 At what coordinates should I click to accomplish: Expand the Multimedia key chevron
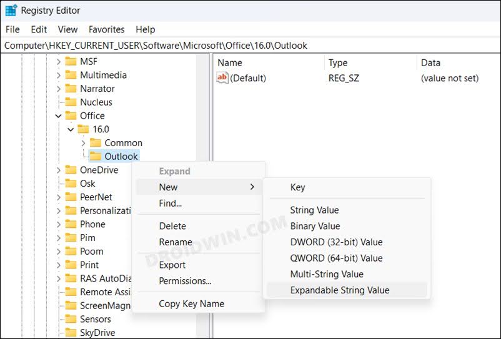(x=59, y=75)
